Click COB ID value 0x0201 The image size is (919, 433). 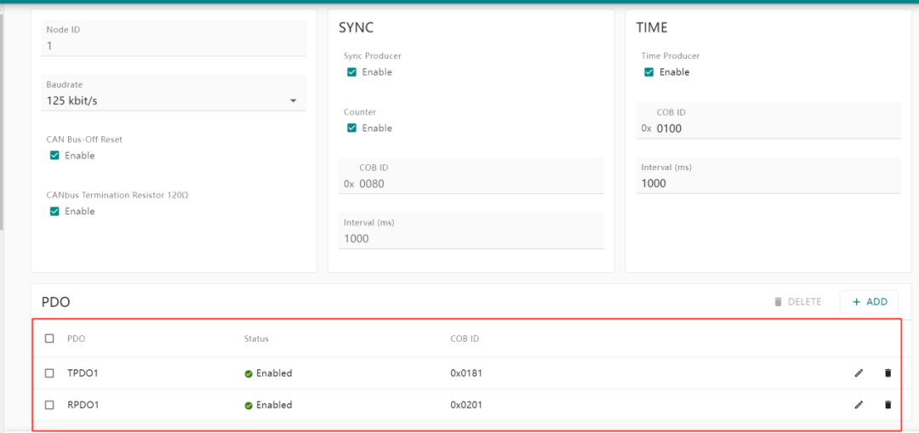(466, 404)
